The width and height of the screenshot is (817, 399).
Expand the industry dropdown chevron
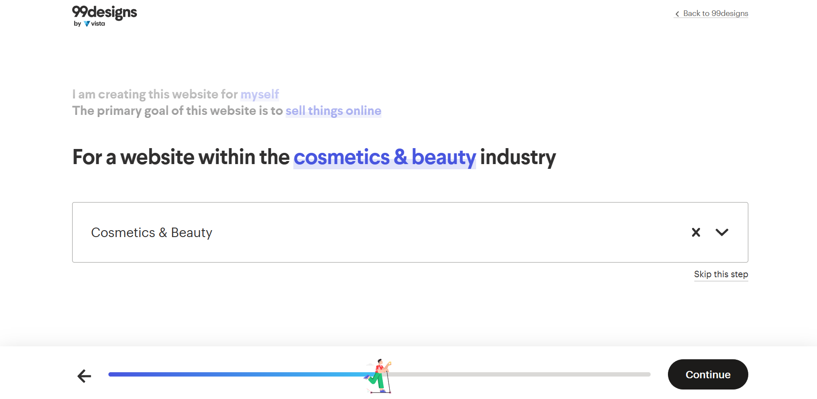tap(722, 232)
